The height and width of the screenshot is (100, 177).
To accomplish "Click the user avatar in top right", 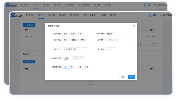I will pos(160,15).
